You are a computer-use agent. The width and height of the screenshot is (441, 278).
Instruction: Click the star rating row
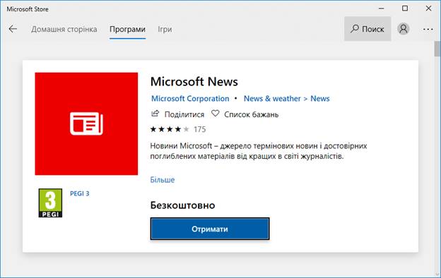point(170,129)
